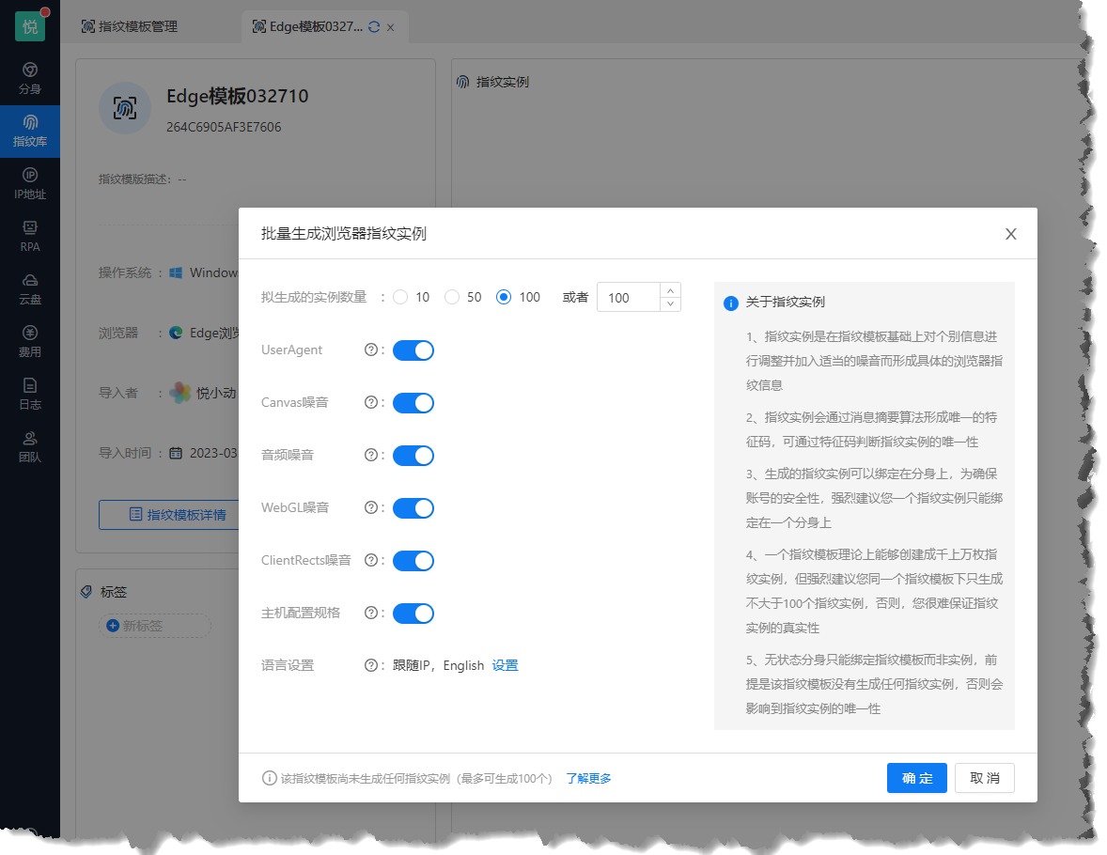Increase instance count with up arrow
The width and height of the screenshot is (1107, 855).
click(x=671, y=290)
